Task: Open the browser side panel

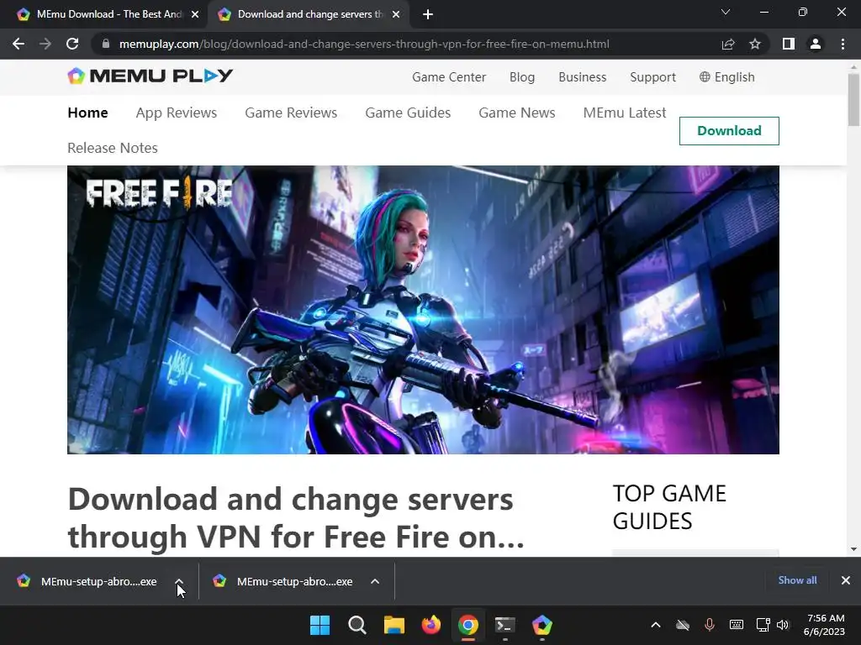Action: [x=789, y=44]
